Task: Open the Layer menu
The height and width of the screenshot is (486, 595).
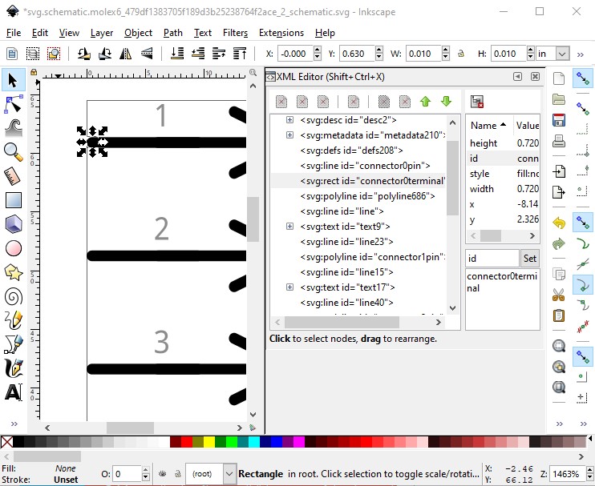Action: click(102, 33)
